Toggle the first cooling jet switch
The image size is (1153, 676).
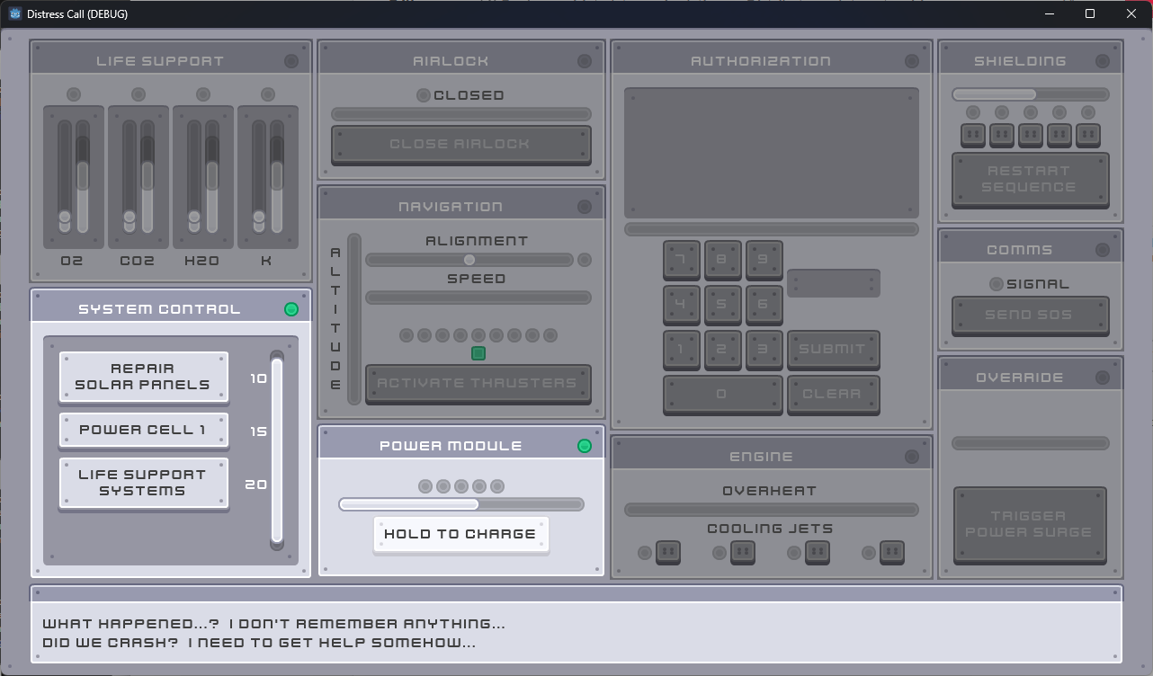tap(668, 551)
